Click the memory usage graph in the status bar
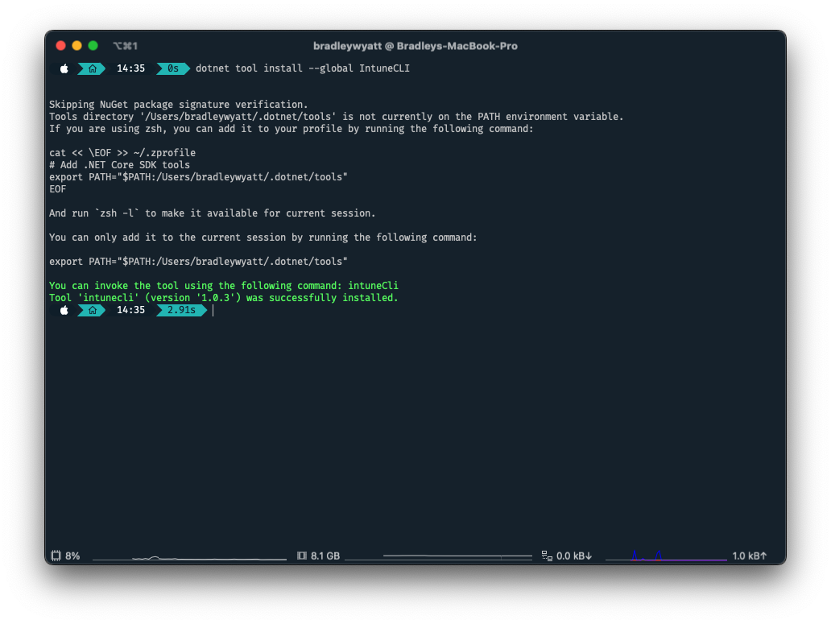This screenshot has height=624, width=831. (x=438, y=556)
